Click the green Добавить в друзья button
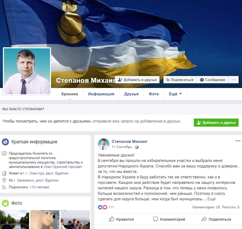The image size is (242, 229). (x=216, y=123)
